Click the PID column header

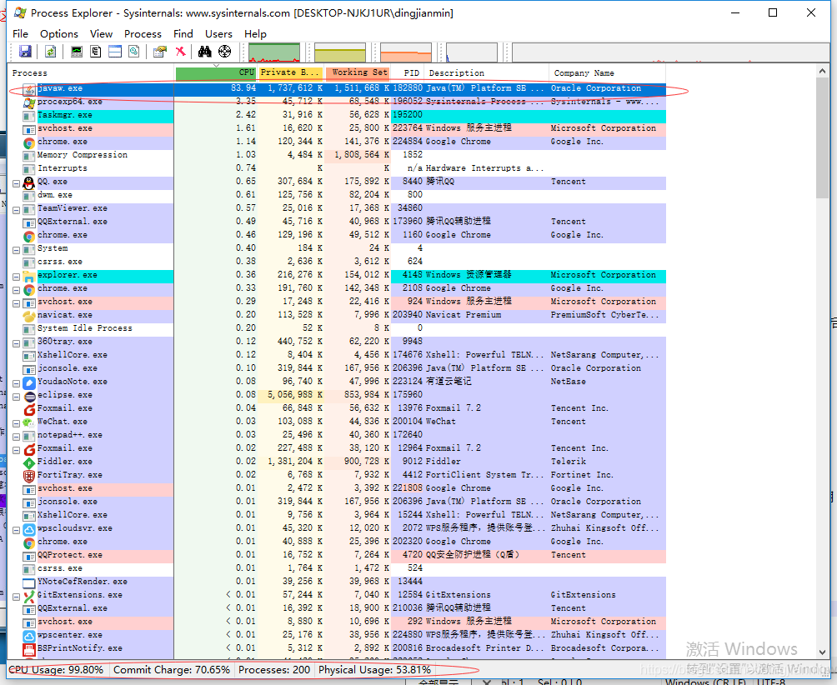pos(410,72)
